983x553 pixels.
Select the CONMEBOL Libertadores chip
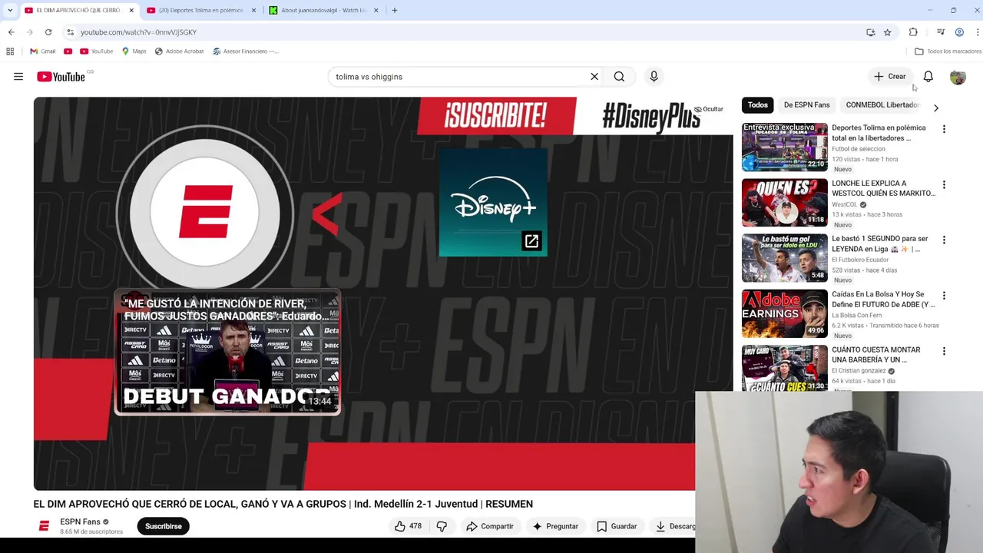(x=882, y=104)
